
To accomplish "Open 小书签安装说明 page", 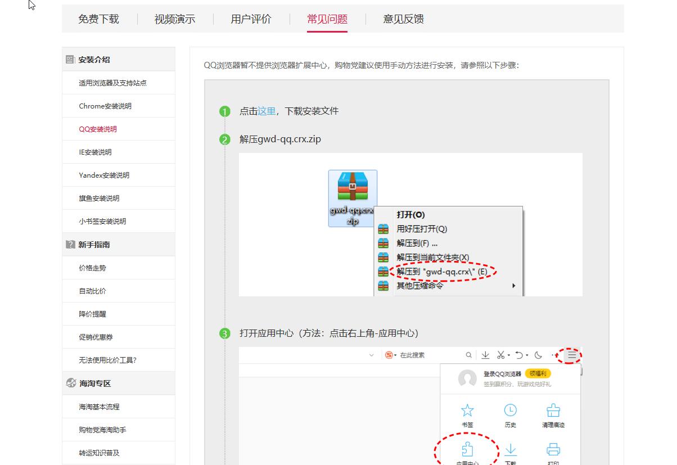I will (102, 221).
